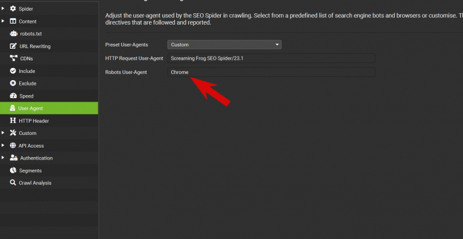
Task: Open the Preset User-Agents dropdown
Action: [224, 45]
